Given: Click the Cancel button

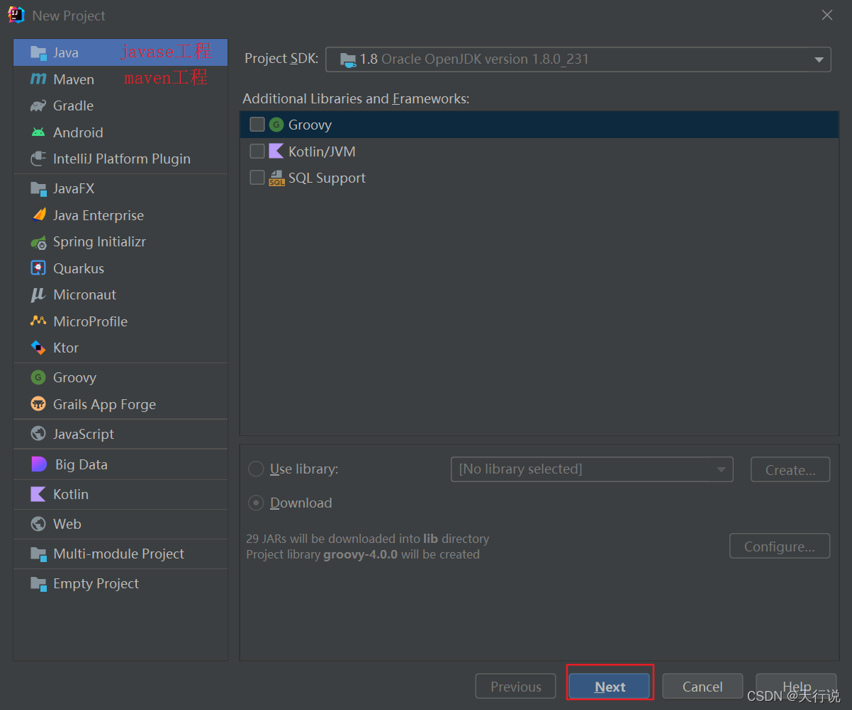Looking at the screenshot, I should tap(702, 687).
